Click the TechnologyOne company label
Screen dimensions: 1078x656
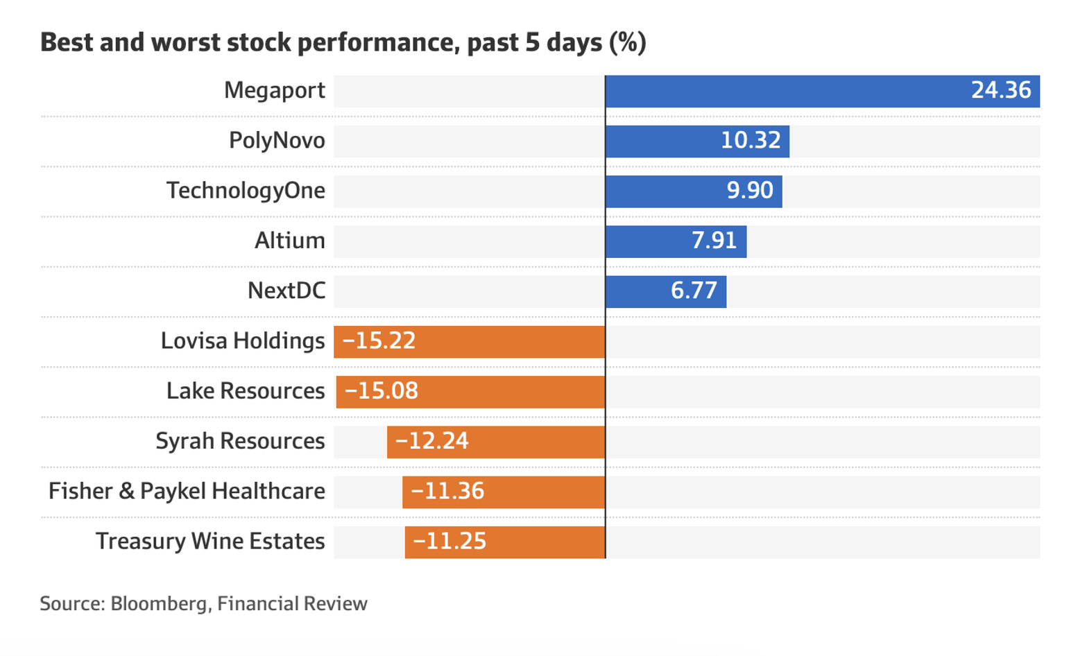[246, 191]
